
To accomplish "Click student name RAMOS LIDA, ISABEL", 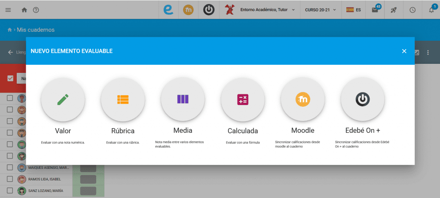I will point(45,179).
